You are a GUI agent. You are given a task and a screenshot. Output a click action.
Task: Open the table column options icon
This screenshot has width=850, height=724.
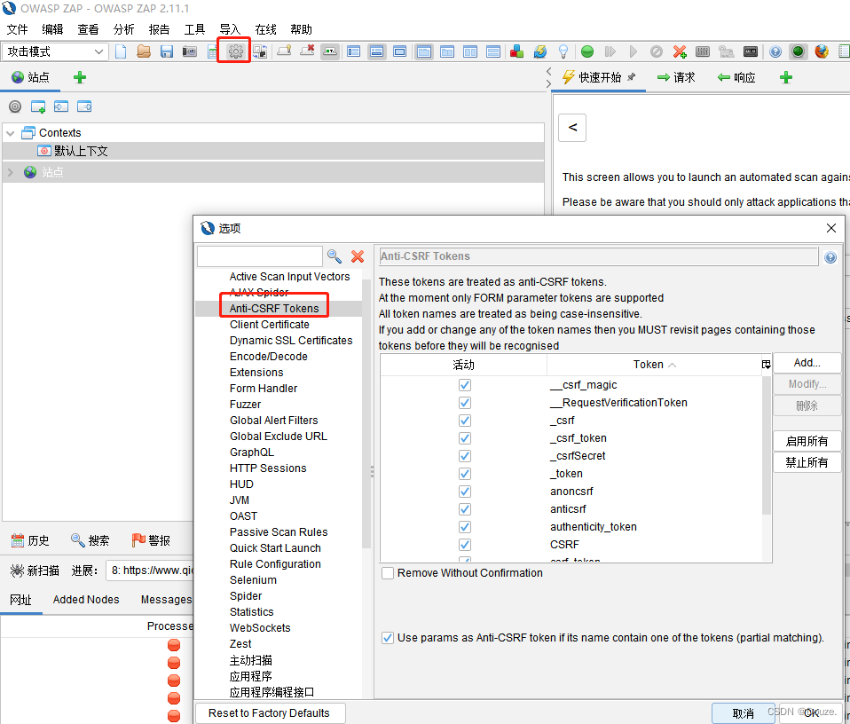tap(766, 364)
